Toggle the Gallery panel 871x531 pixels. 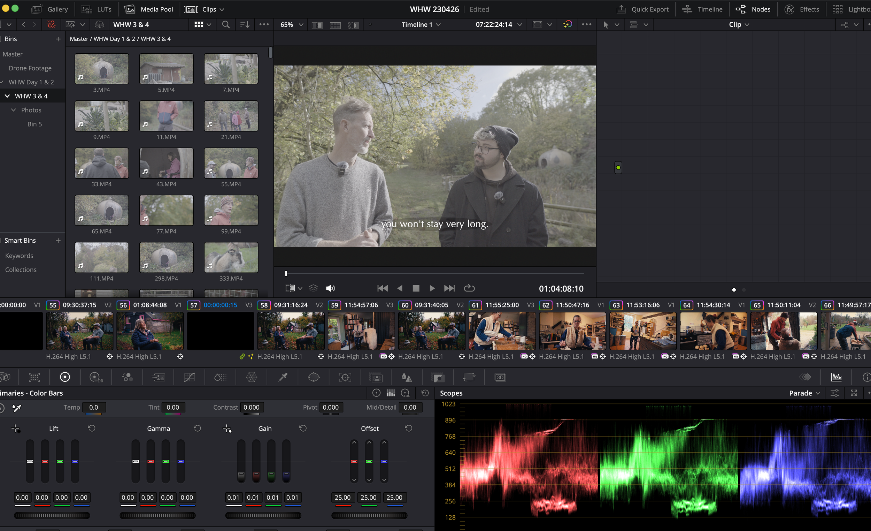[49, 9]
